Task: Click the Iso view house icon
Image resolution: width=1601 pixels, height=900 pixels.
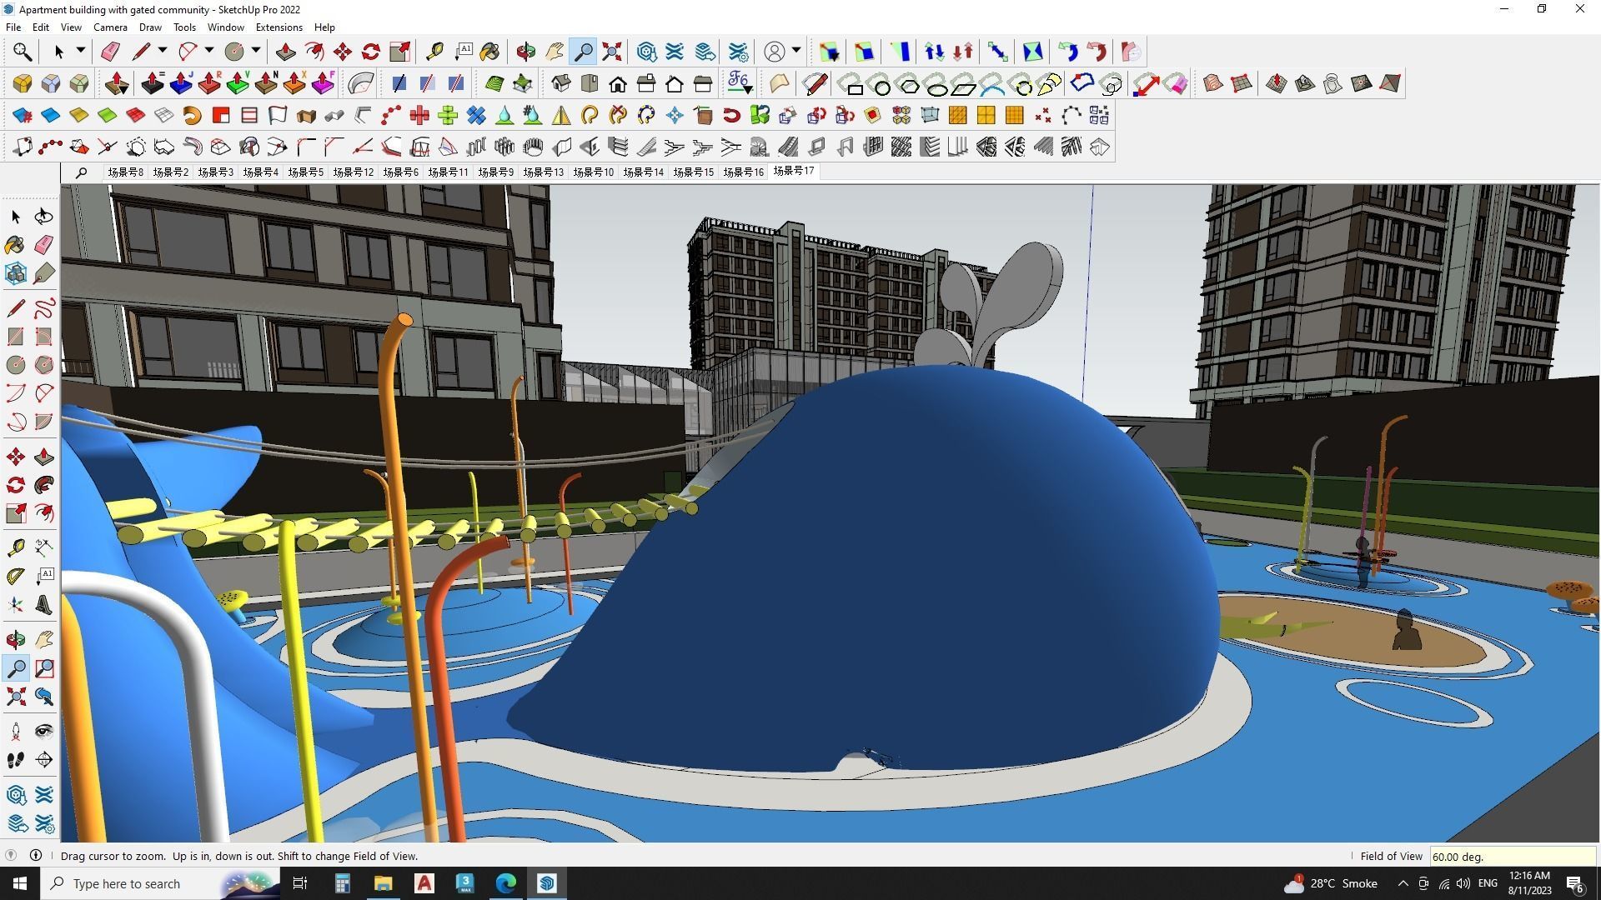Action: (561, 83)
